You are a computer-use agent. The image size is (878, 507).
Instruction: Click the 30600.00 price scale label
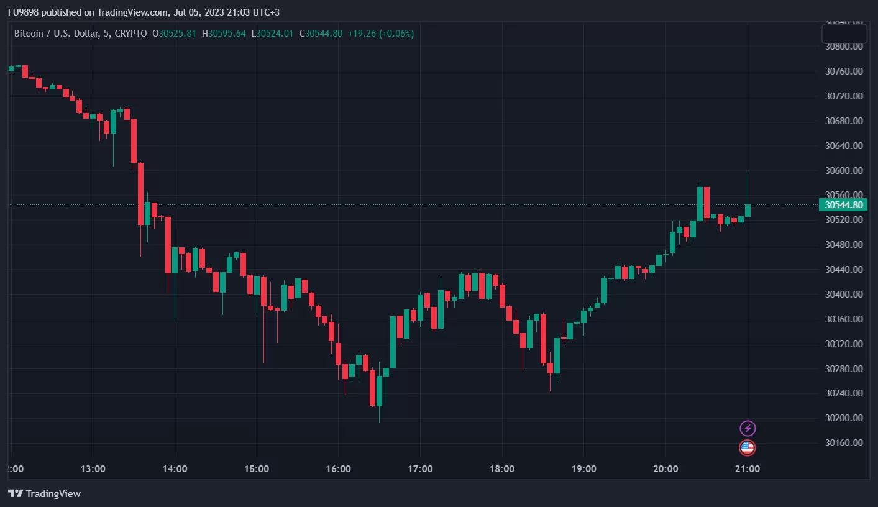(843, 171)
